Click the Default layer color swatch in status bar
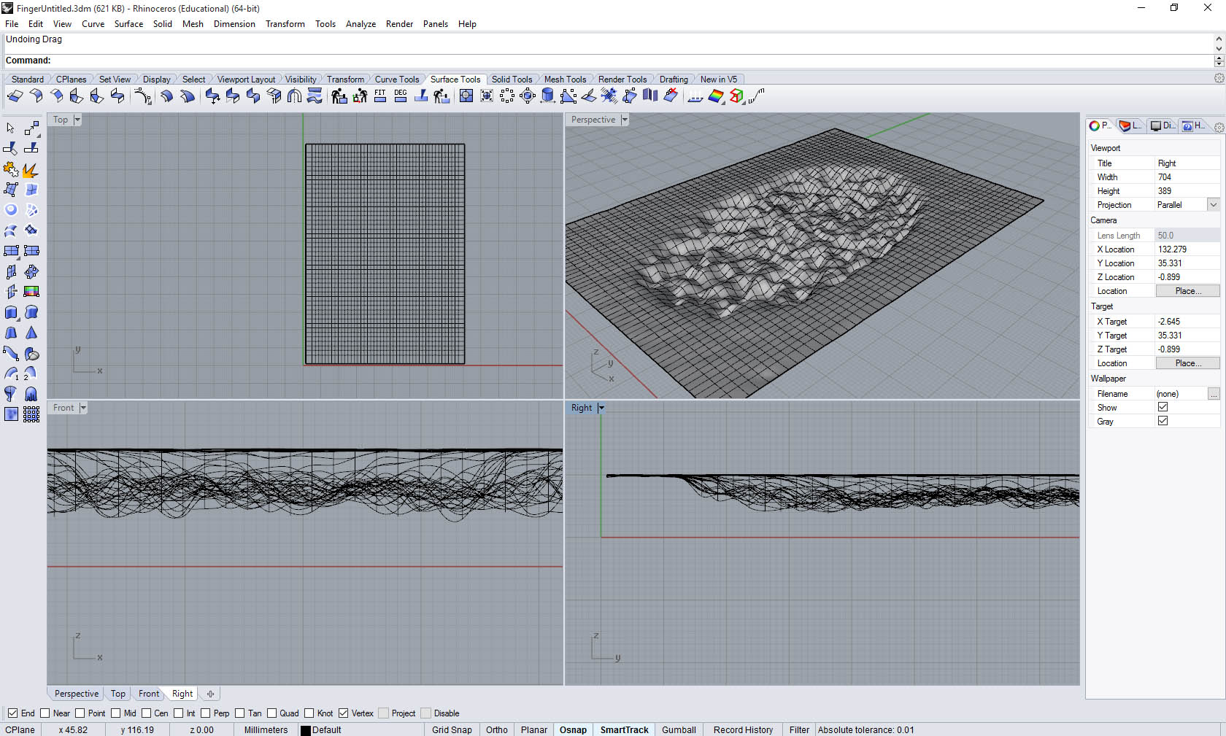 coord(306,730)
